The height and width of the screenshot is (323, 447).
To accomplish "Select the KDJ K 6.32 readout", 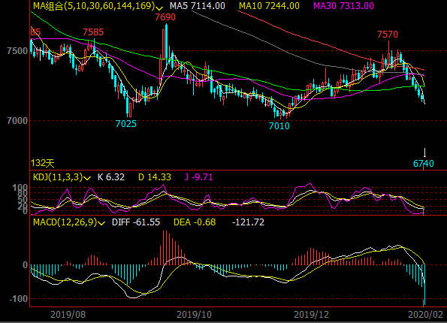I will tap(111, 177).
